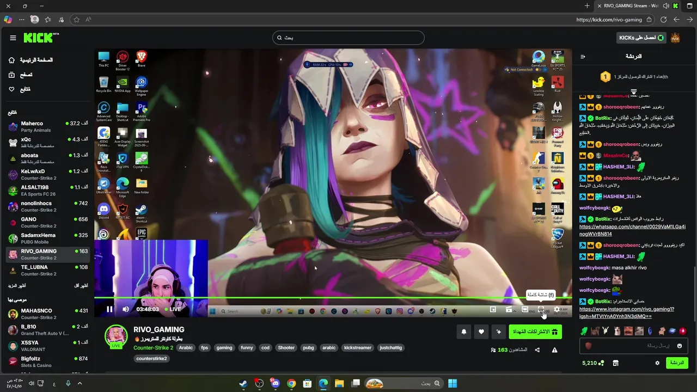Open KeLwAxD channel in sidebar
The image size is (697, 392).
point(48,175)
